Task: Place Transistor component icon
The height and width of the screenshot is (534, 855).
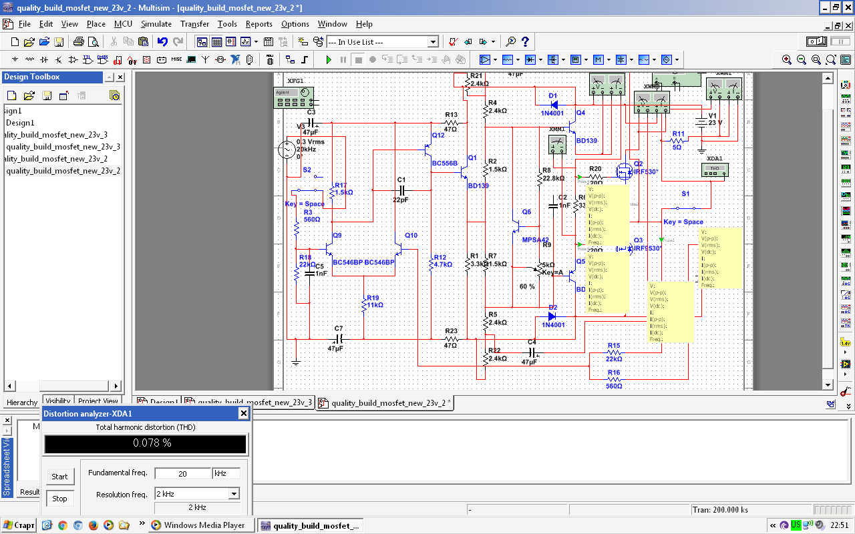Action: (59, 59)
